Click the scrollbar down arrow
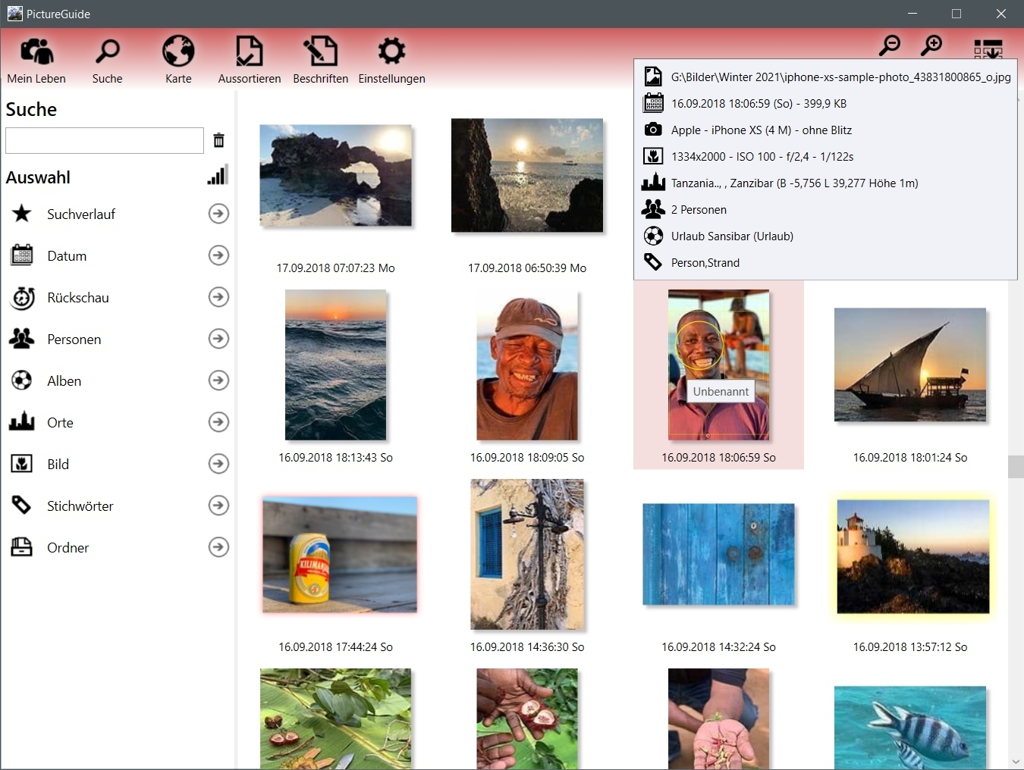The height and width of the screenshot is (770, 1024). (x=1016, y=761)
